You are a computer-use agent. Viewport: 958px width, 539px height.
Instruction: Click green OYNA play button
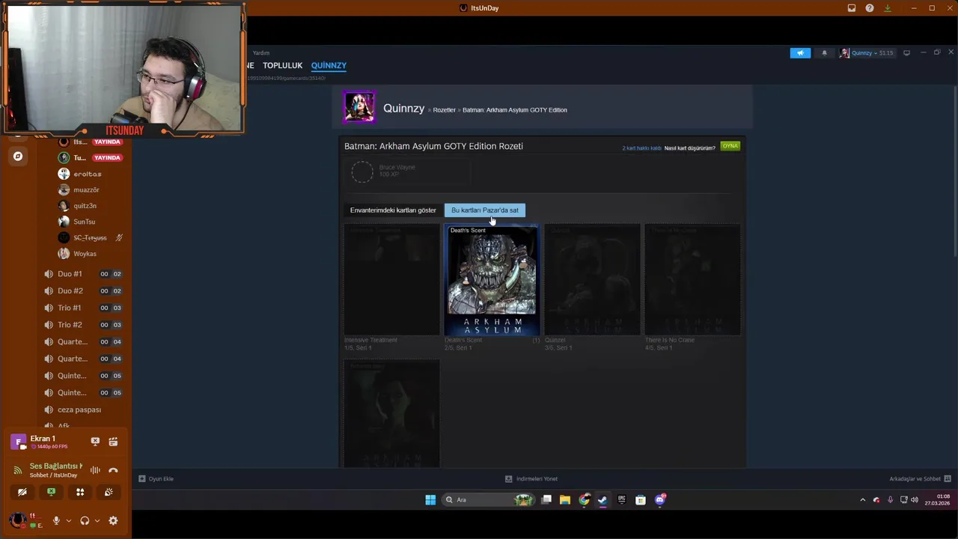click(x=730, y=146)
